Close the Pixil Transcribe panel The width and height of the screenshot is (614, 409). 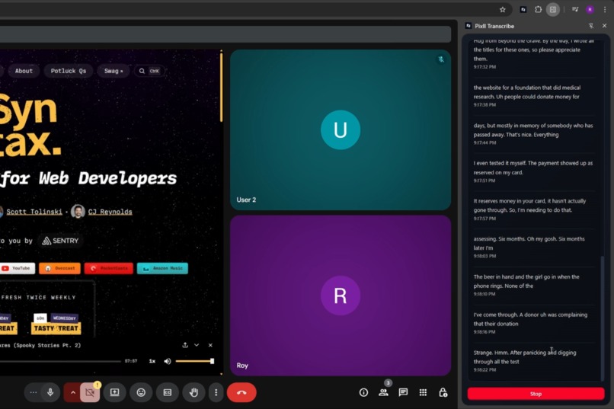604,26
